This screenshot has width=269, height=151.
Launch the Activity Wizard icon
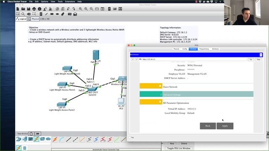click(45, 9)
